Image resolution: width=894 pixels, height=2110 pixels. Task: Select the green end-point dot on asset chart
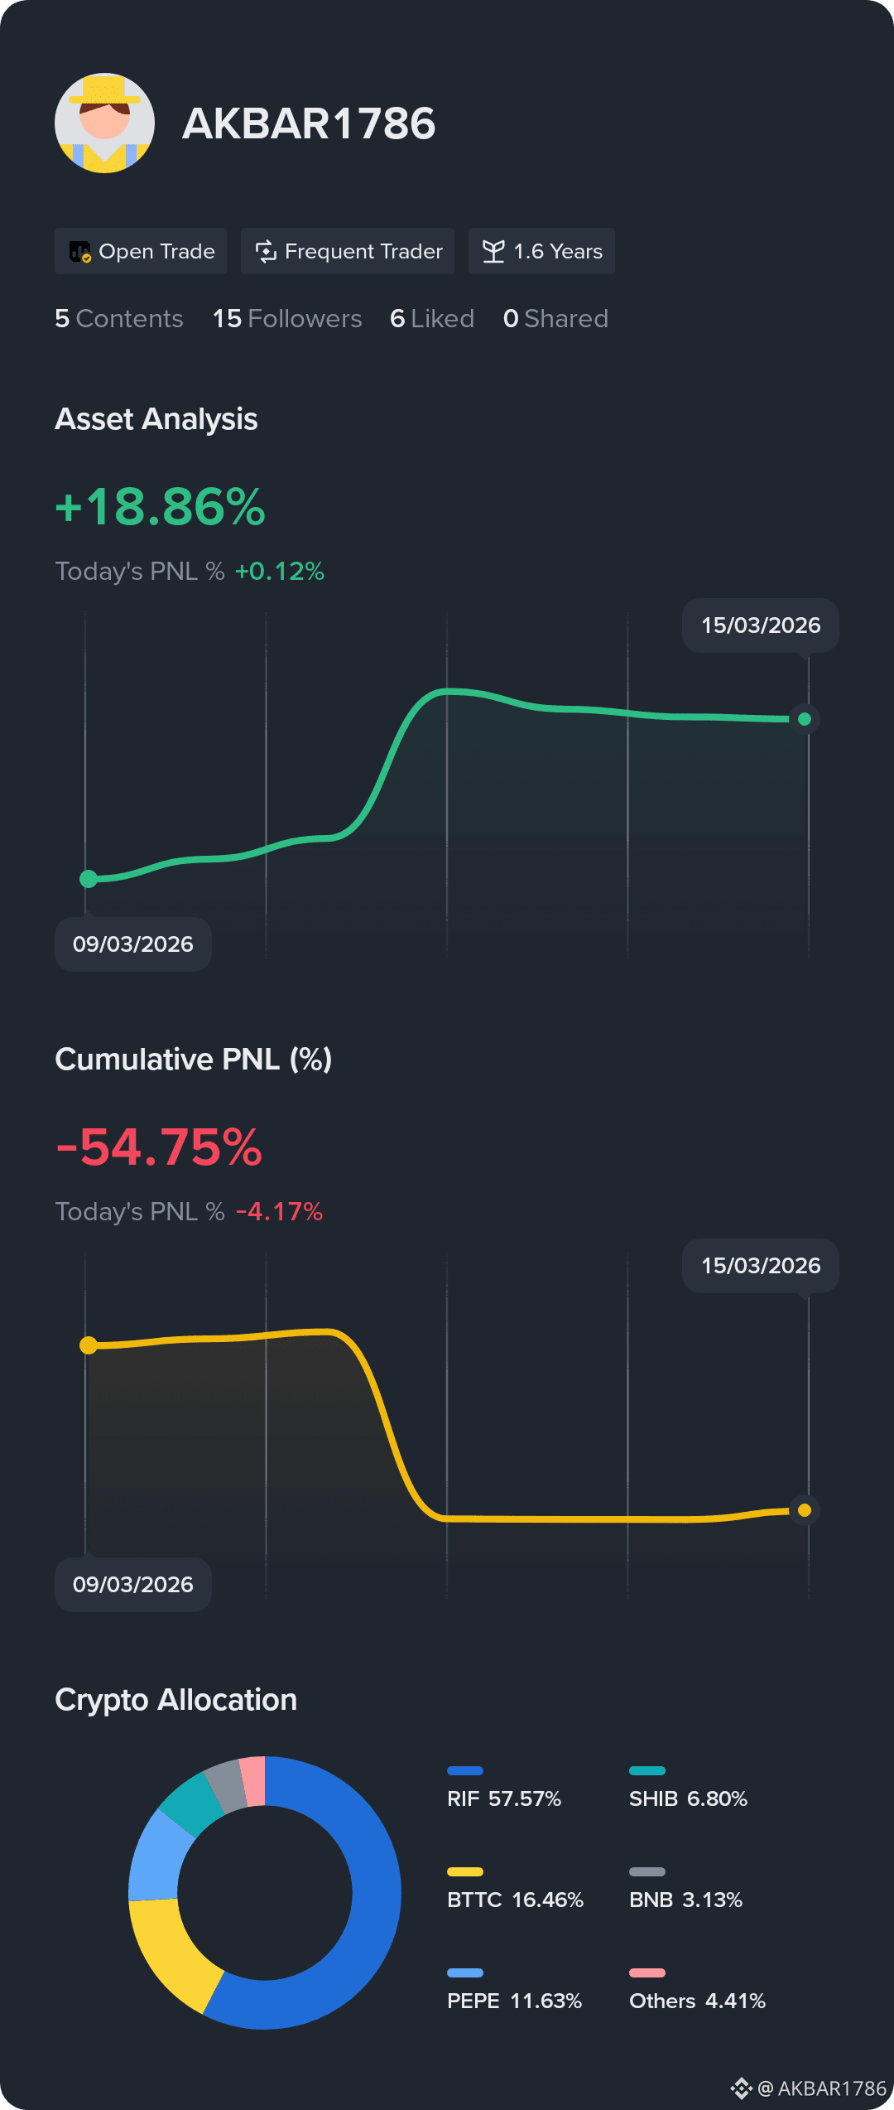(x=805, y=719)
